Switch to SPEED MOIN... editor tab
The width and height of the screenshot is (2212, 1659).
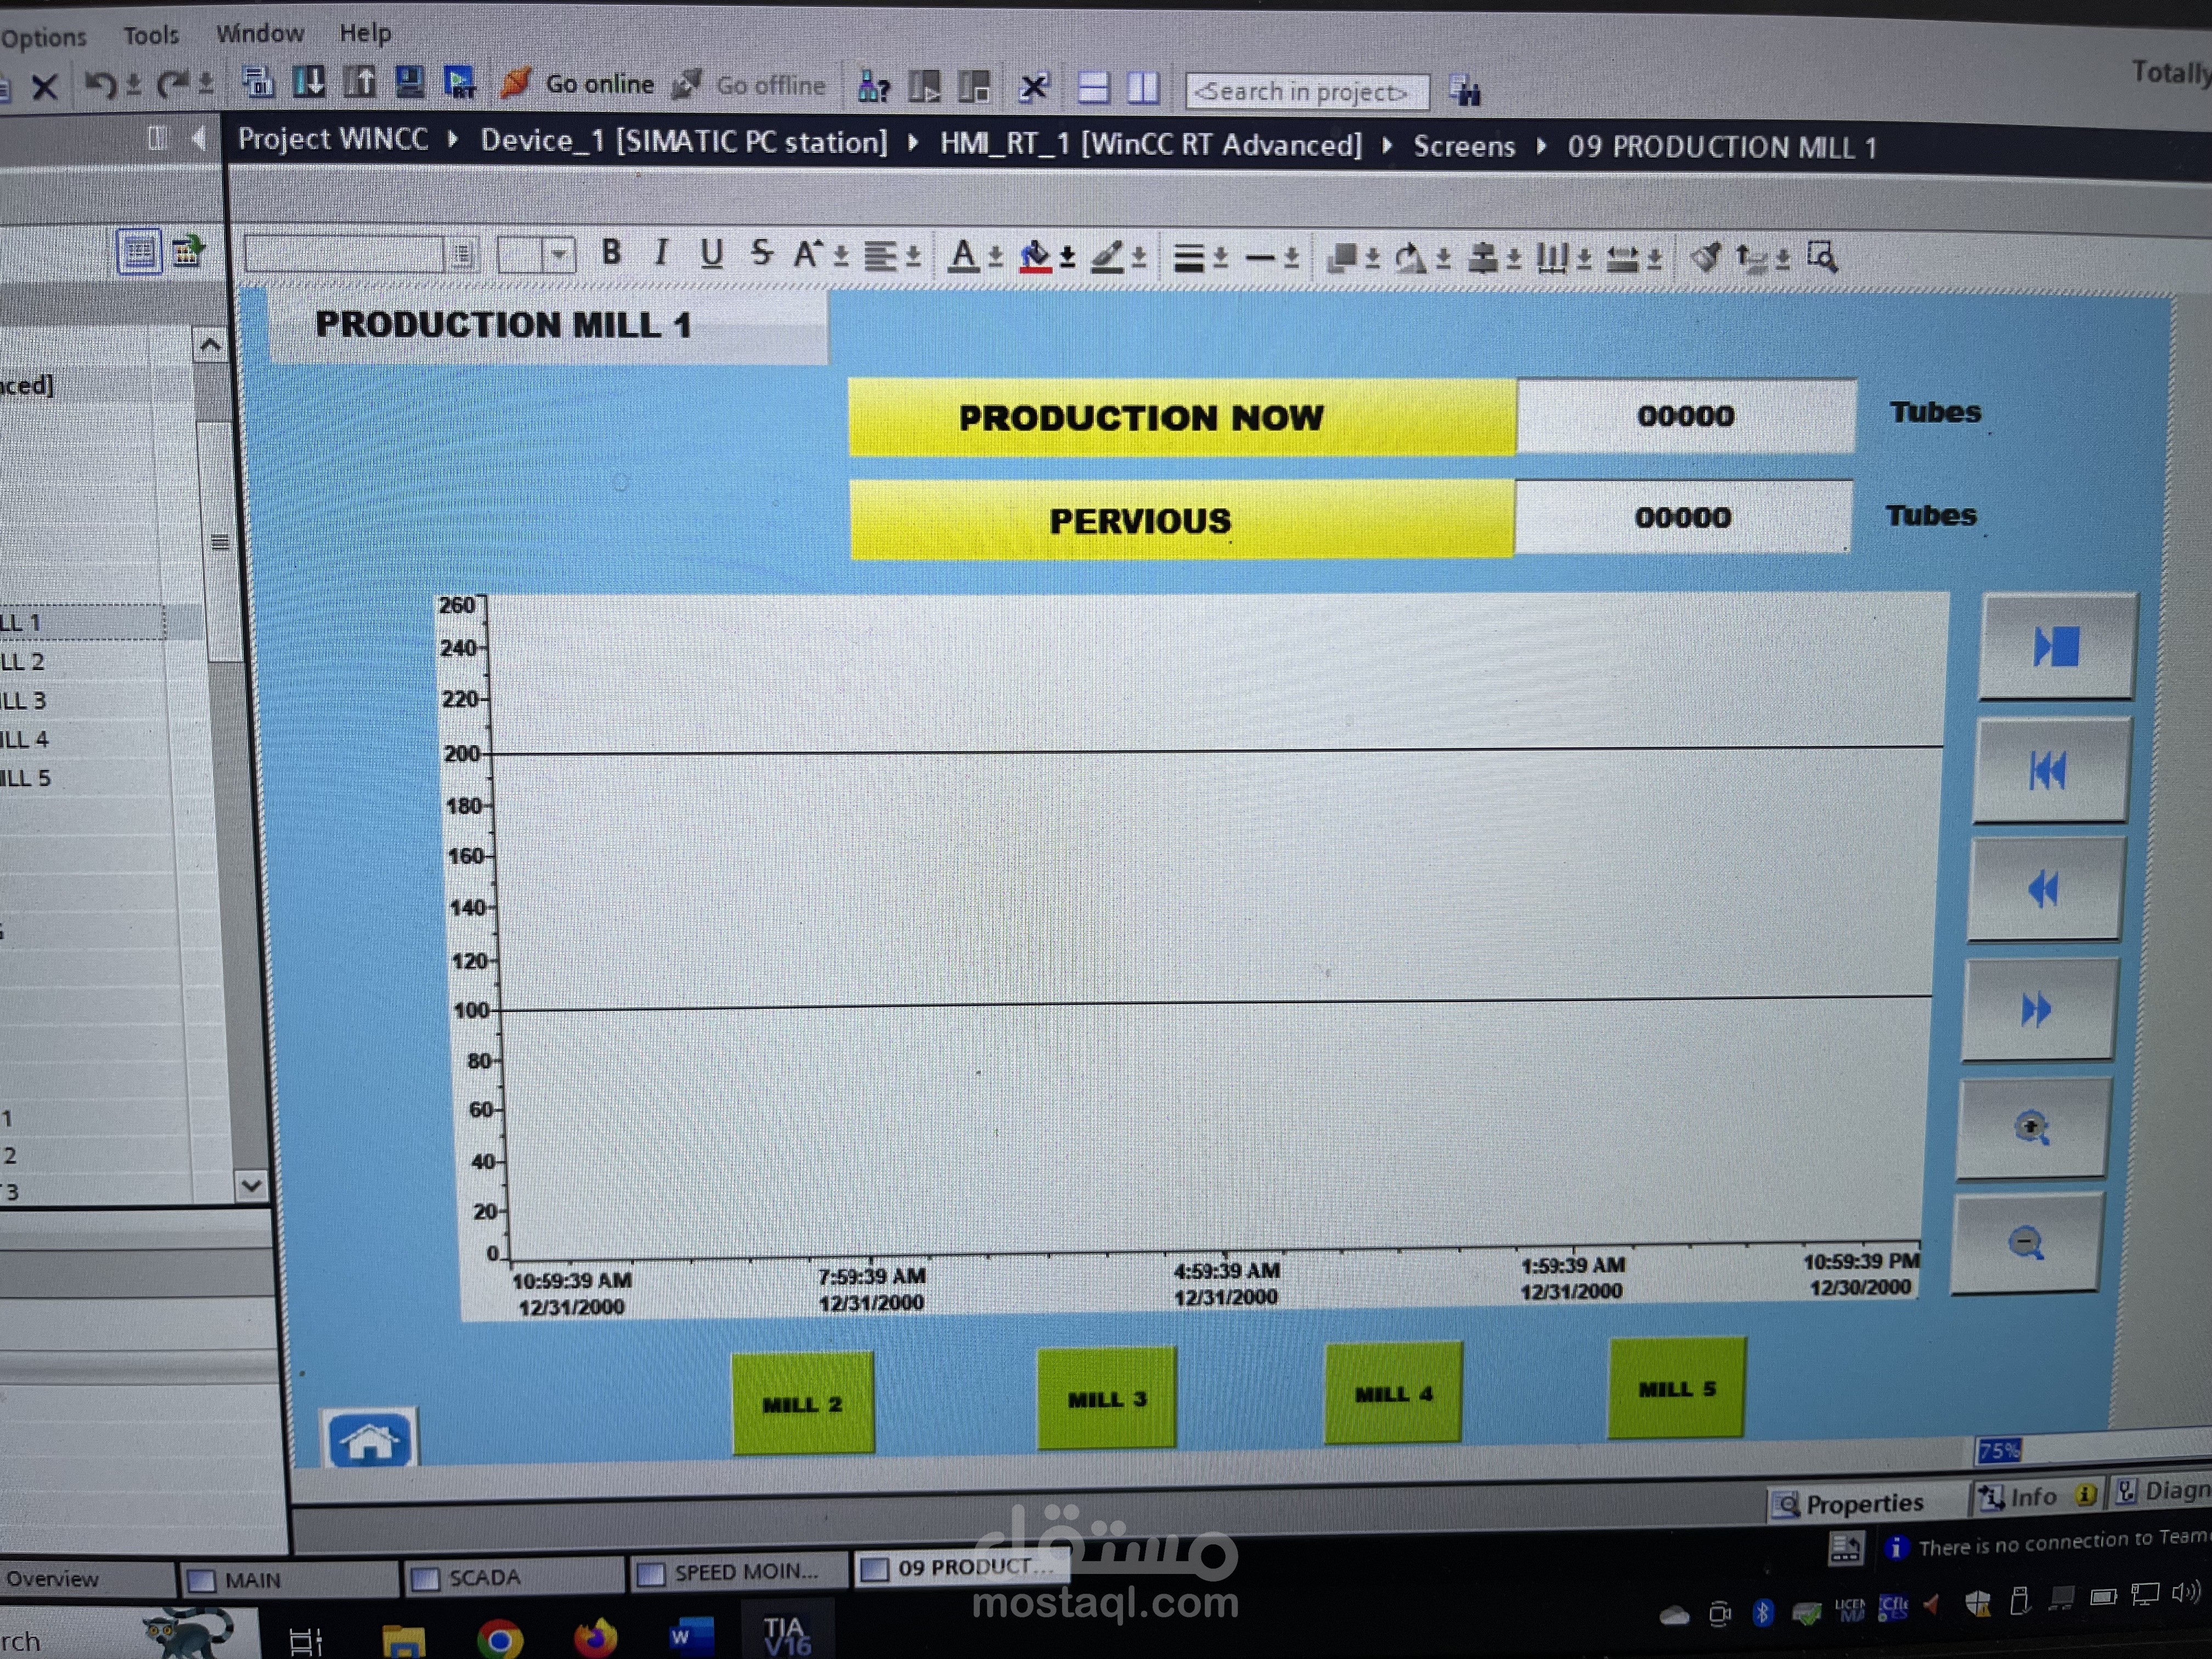740,1572
